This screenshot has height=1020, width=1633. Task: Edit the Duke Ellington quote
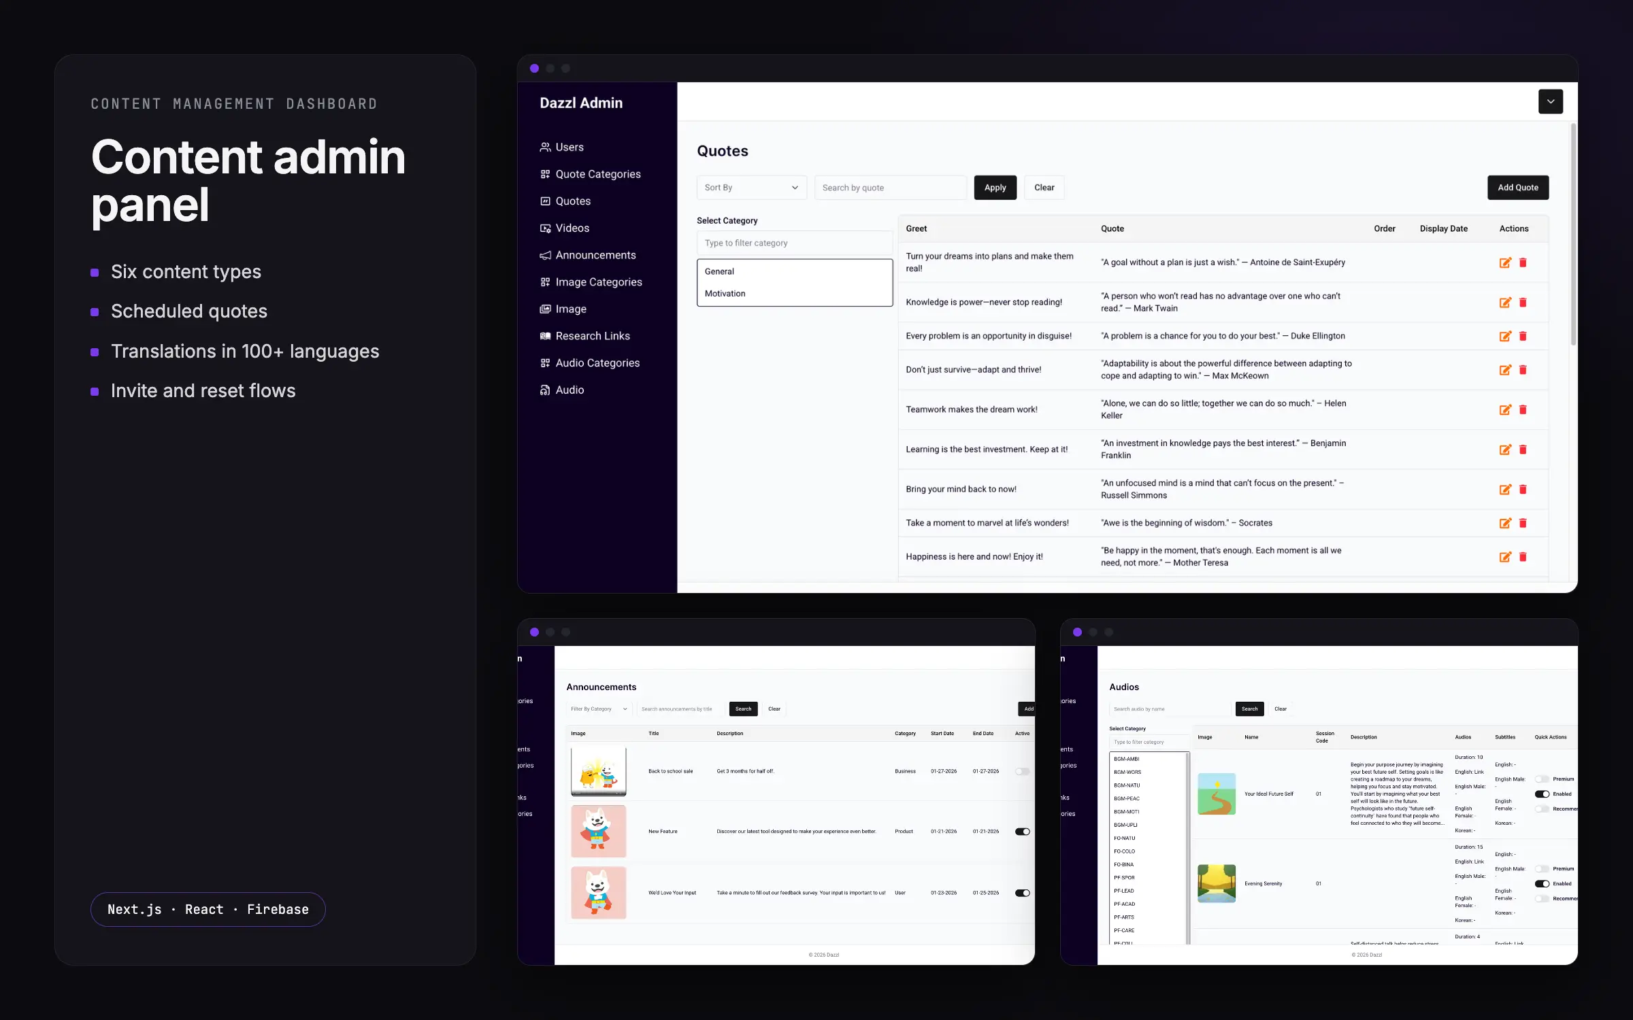click(x=1505, y=336)
